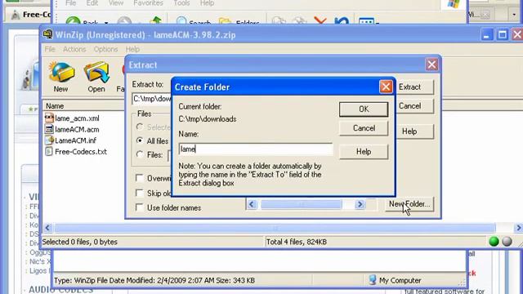Minimize the WinZip window
The height and width of the screenshot is (294, 523).
coord(487,34)
